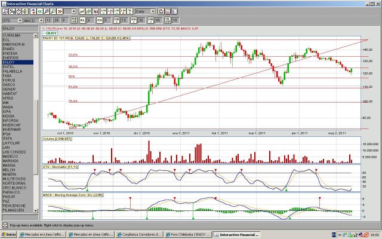
Task: Click the green ENJOY chart legend label
Action: (50, 33)
